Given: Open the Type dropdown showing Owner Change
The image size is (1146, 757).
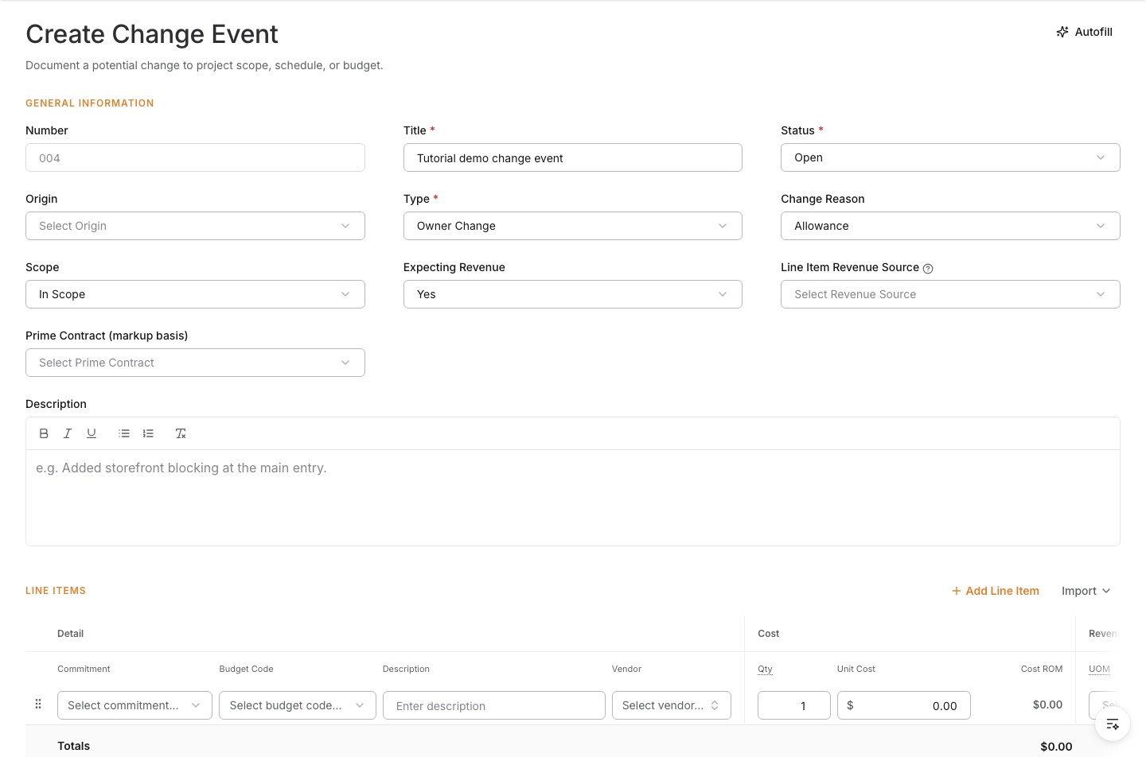Looking at the screenshot, I should (x=572, y=226).
